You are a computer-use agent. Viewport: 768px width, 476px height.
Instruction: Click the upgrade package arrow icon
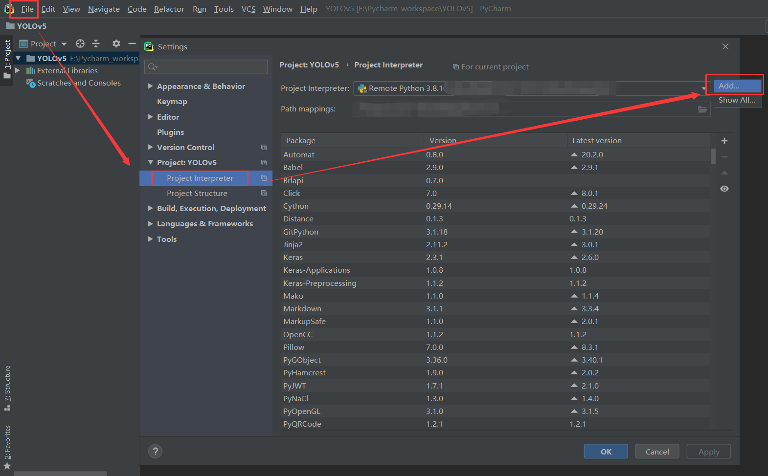(724, 173)
